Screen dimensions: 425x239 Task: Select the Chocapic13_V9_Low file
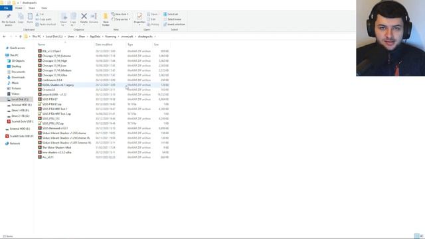(104, 66)
